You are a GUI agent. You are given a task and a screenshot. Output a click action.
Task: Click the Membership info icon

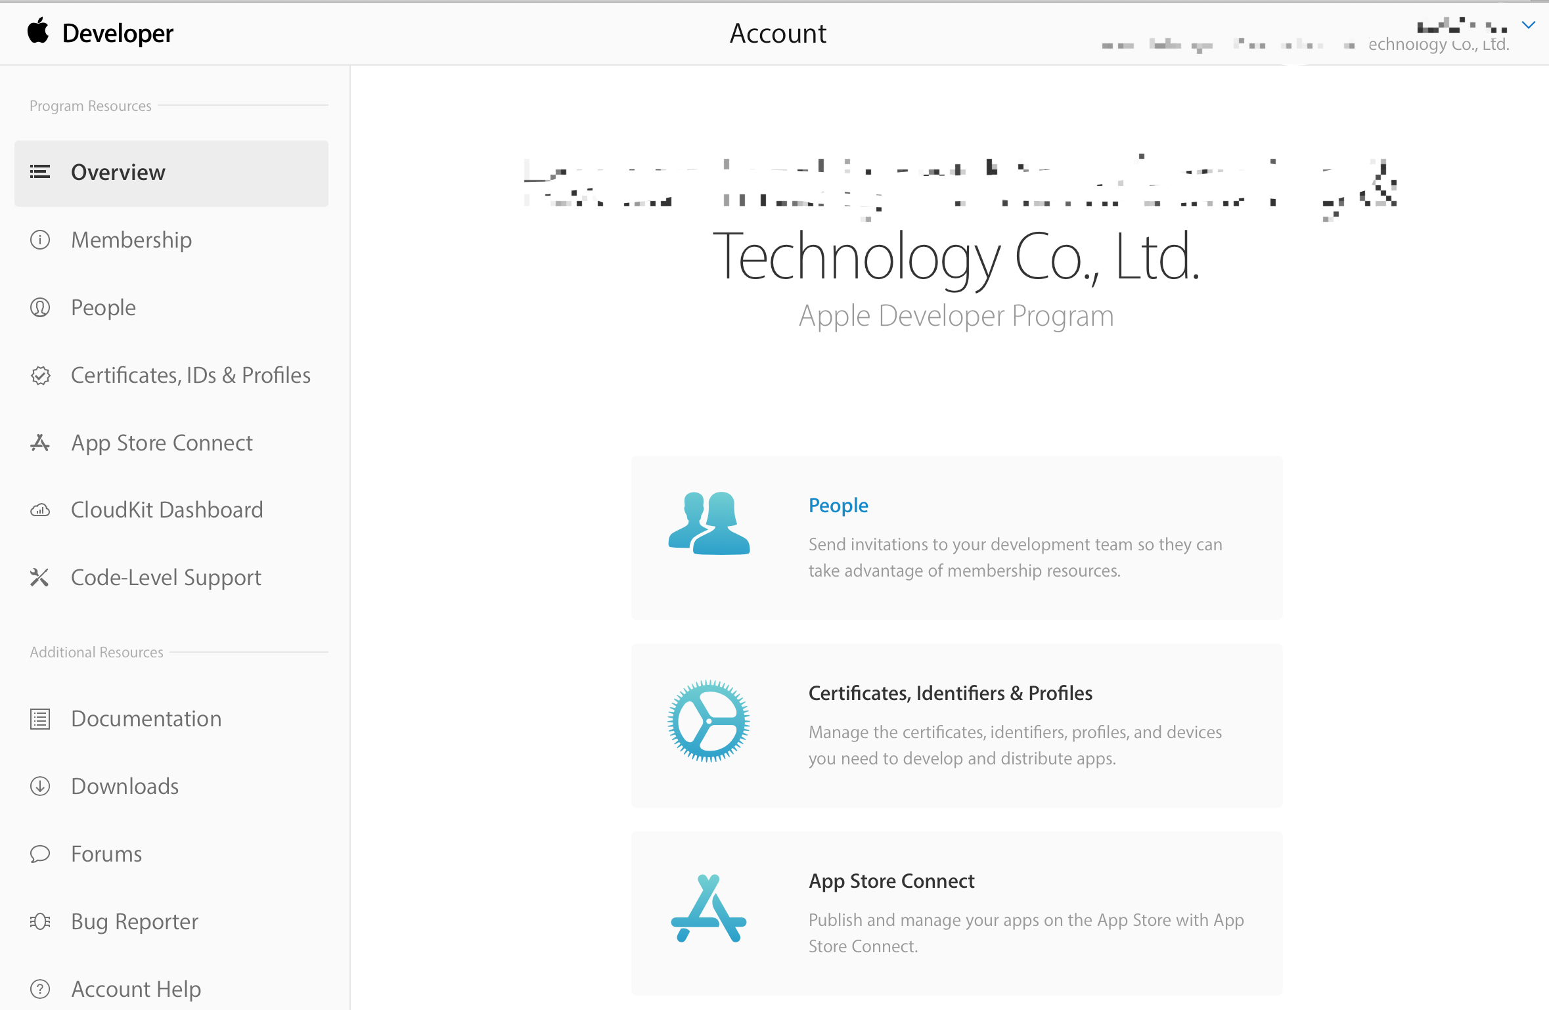40,240
